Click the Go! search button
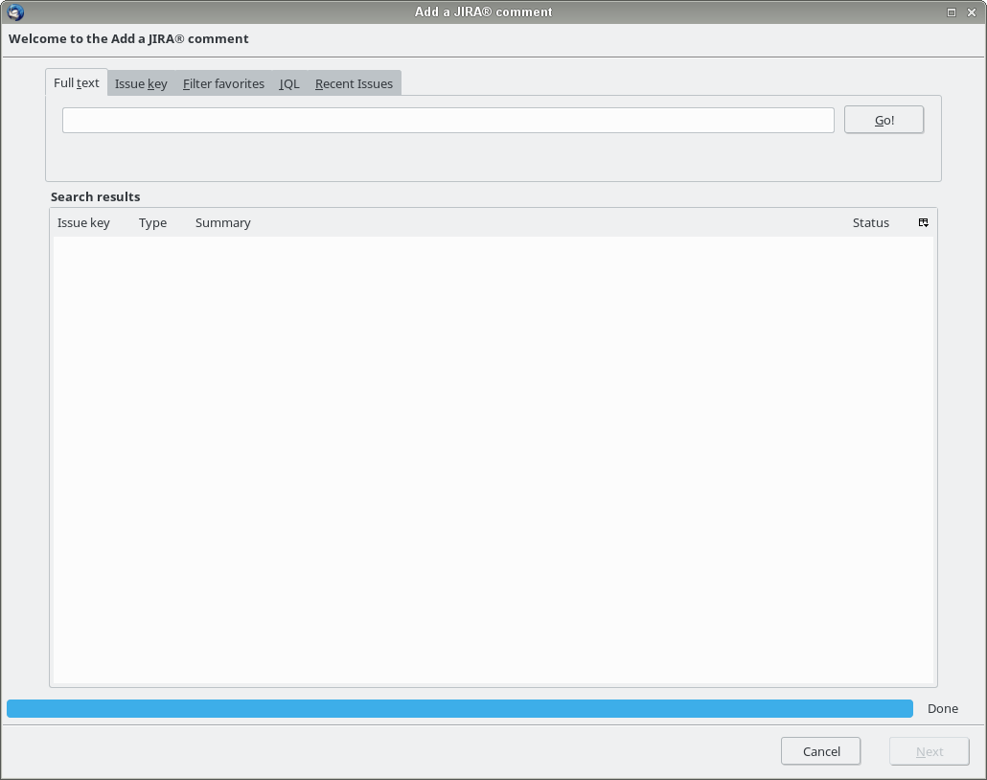Screen dimensions: 987x780 pos(884,120)
